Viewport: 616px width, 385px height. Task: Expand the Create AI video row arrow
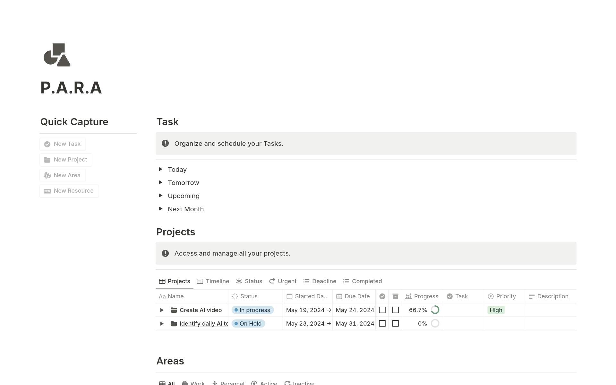pyautogui.click(x=162, y=310)
